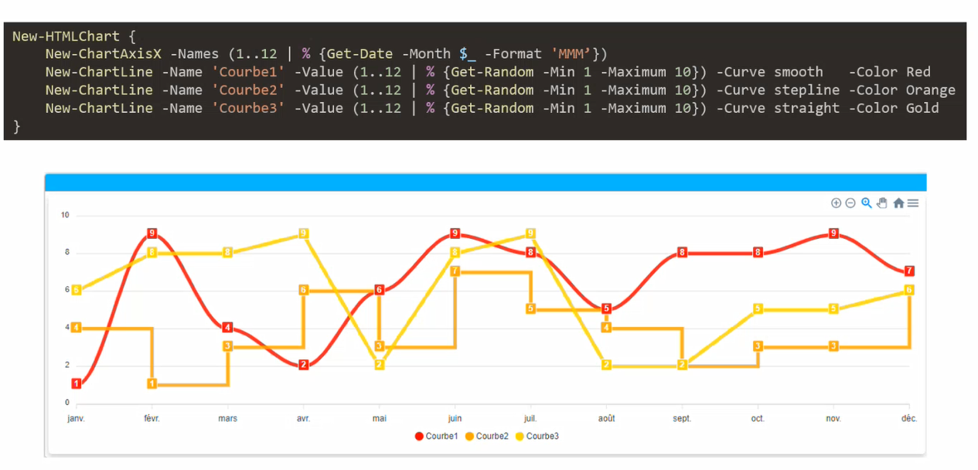This screenshot has height=470, width=978.
Task: Select orange marker 4 at août
Action: click(607, 327)
